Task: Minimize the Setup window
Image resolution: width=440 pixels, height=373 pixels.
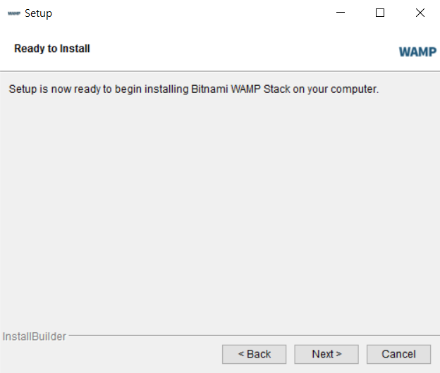Action: pos(341,13)
